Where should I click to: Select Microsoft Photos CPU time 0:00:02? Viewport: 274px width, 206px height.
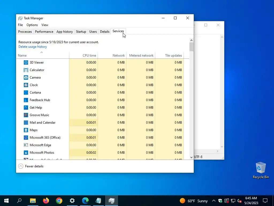83,153
